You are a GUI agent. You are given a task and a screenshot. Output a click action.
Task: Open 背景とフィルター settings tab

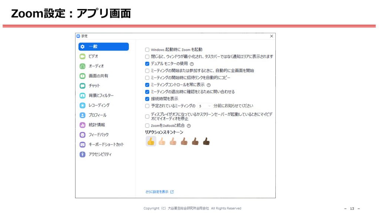tap(104, 96)
